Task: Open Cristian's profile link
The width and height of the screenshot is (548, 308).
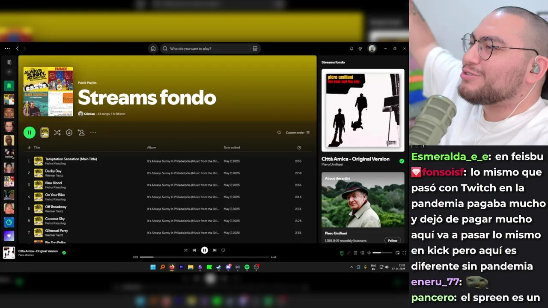Action: [x=89, y=114]
